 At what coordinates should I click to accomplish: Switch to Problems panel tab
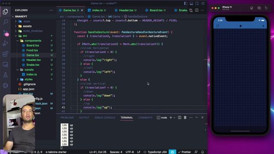[67, 118]
